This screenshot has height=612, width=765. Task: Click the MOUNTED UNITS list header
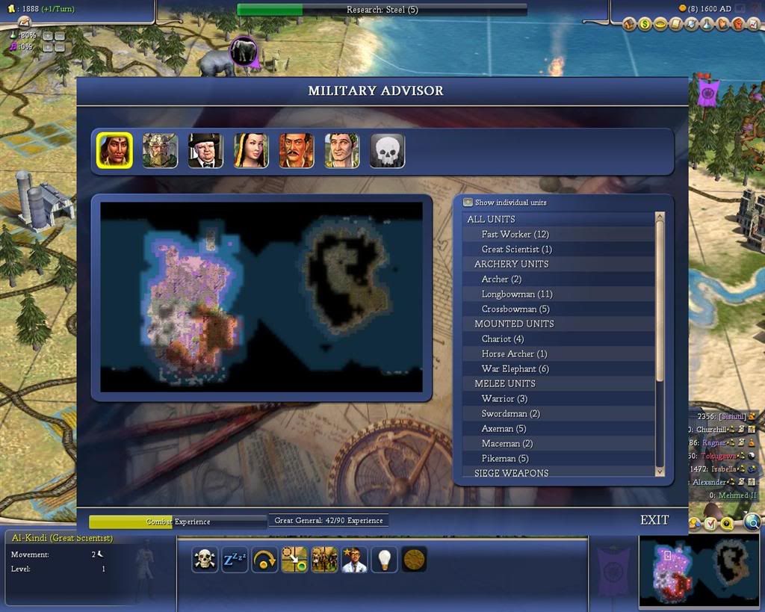[x=559, y=324]
